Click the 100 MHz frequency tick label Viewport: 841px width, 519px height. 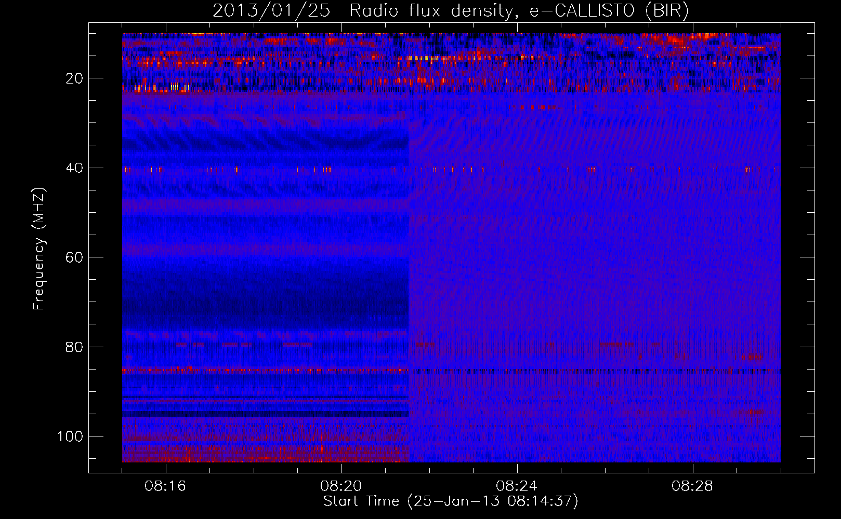click(x=70, y=436)
